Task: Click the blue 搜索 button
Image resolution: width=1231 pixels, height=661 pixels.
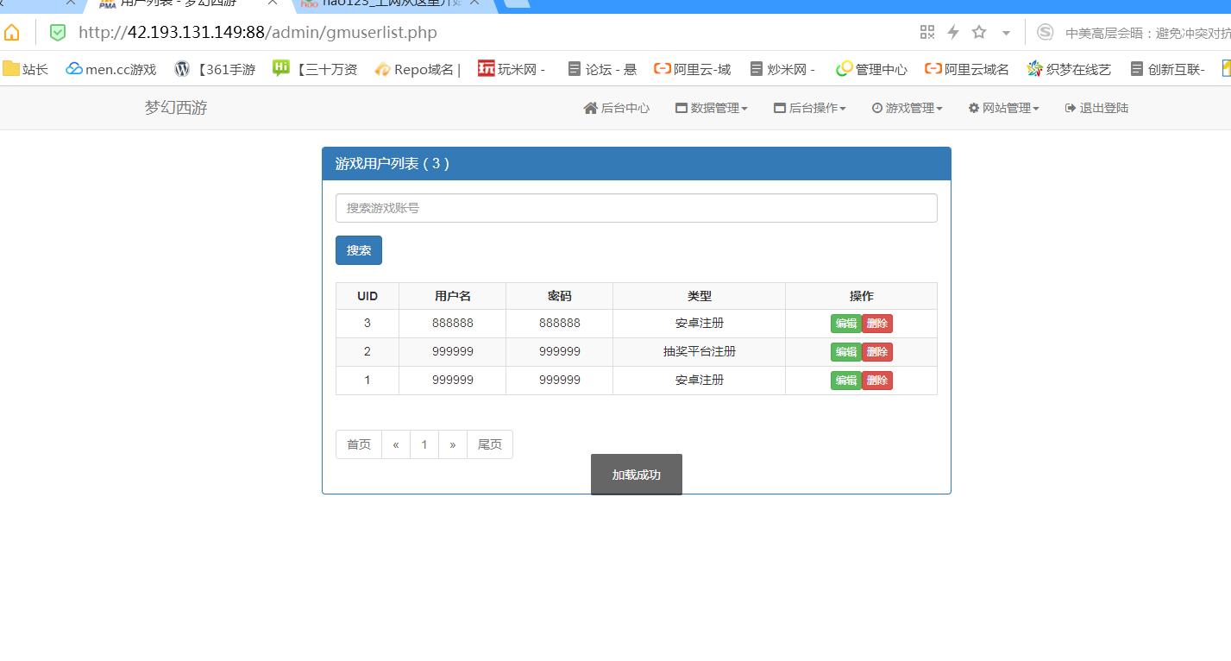Action: 359,250
